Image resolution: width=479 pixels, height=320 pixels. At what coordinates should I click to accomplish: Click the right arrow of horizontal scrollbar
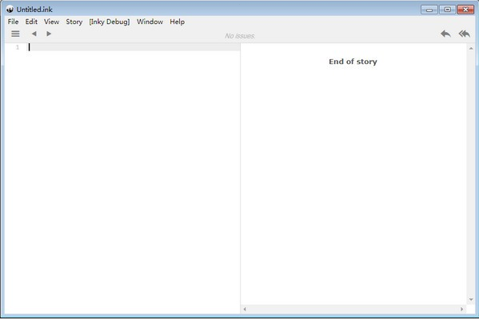(461, 310)
